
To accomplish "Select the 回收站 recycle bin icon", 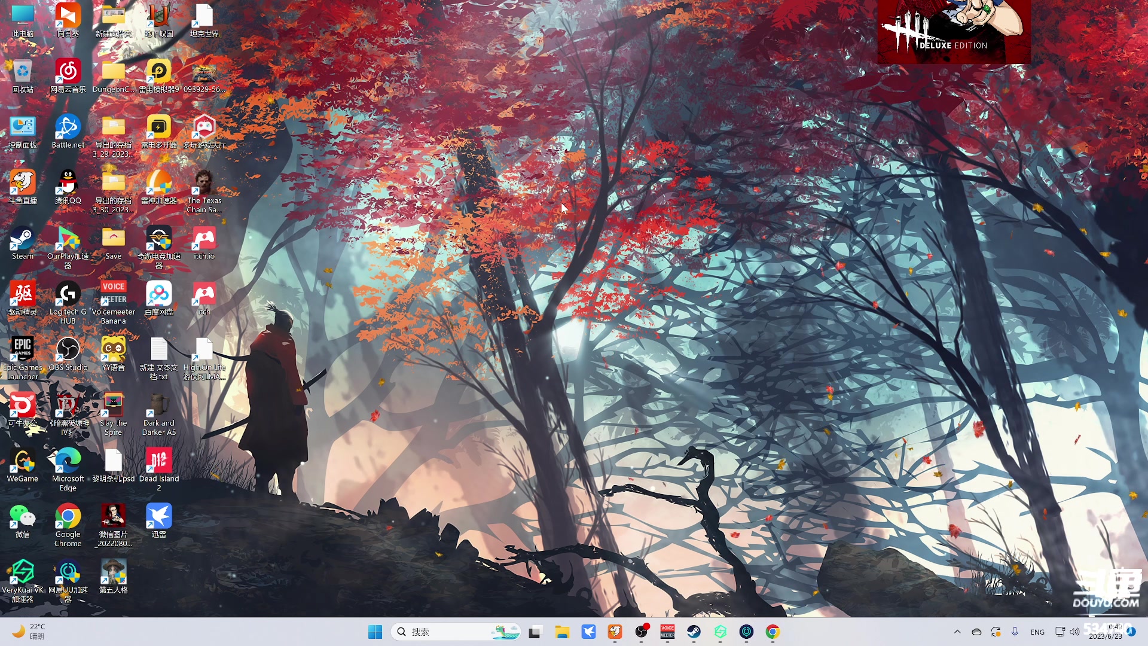I will 23,77.
